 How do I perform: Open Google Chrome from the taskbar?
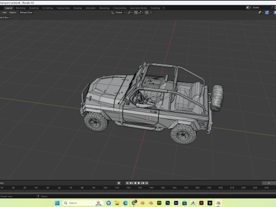pos(134,203)
